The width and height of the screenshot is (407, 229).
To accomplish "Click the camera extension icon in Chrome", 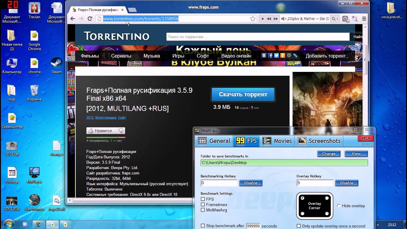I will [346, 19].
